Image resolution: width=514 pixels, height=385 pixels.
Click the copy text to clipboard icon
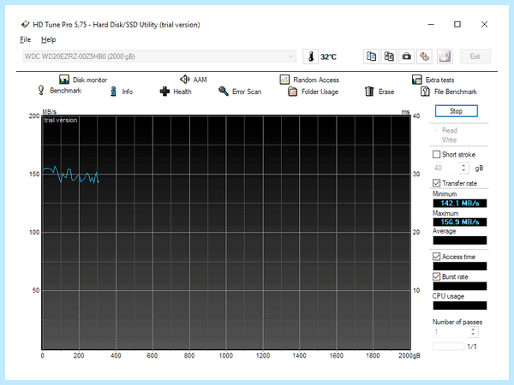(x=372, y=56)
